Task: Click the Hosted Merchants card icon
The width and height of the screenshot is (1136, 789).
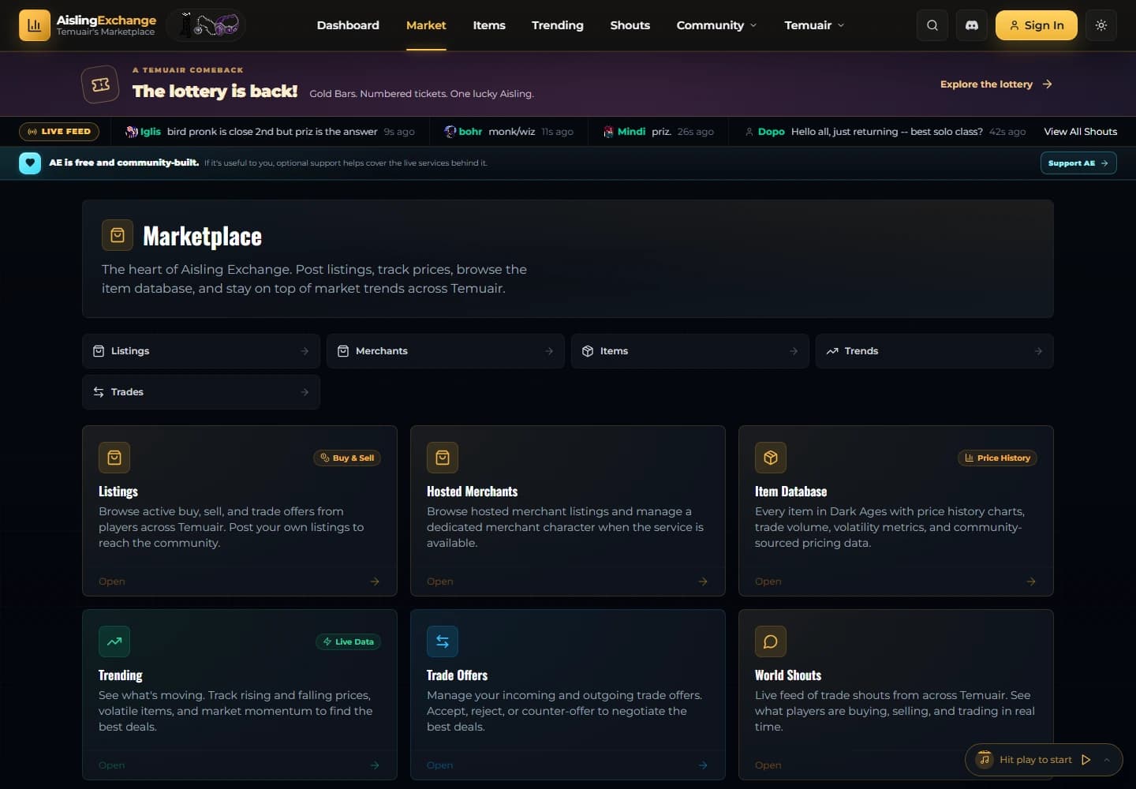Action: click(x=443, y=458)
